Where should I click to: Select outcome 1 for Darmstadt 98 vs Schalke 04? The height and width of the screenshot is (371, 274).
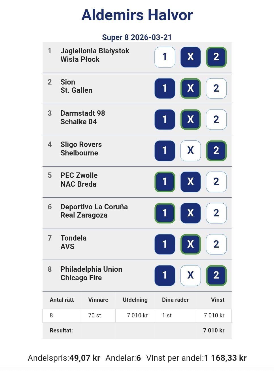(165, 119)
